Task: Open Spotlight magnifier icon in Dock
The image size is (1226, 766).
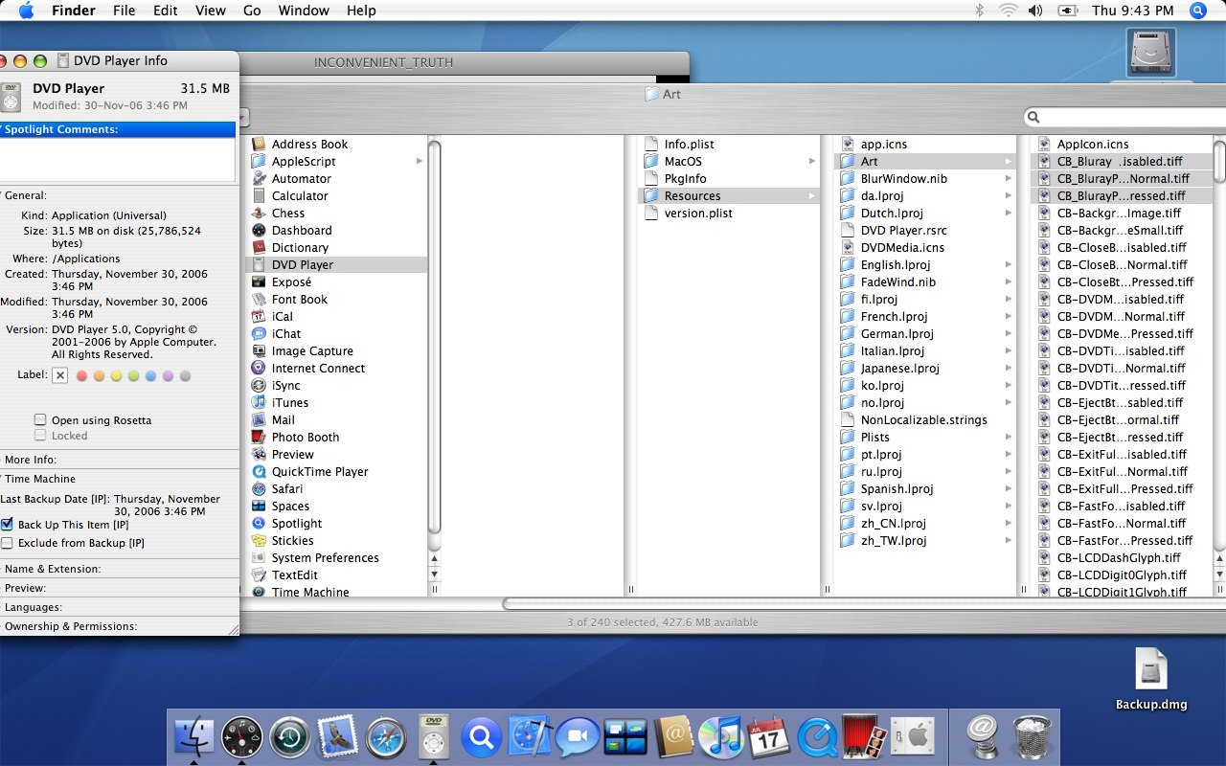Action: point(481,737)
